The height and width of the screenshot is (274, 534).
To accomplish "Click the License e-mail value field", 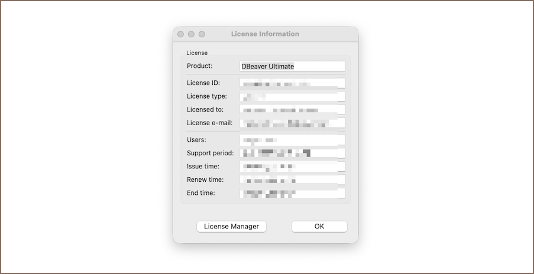I will coord(292,123).
